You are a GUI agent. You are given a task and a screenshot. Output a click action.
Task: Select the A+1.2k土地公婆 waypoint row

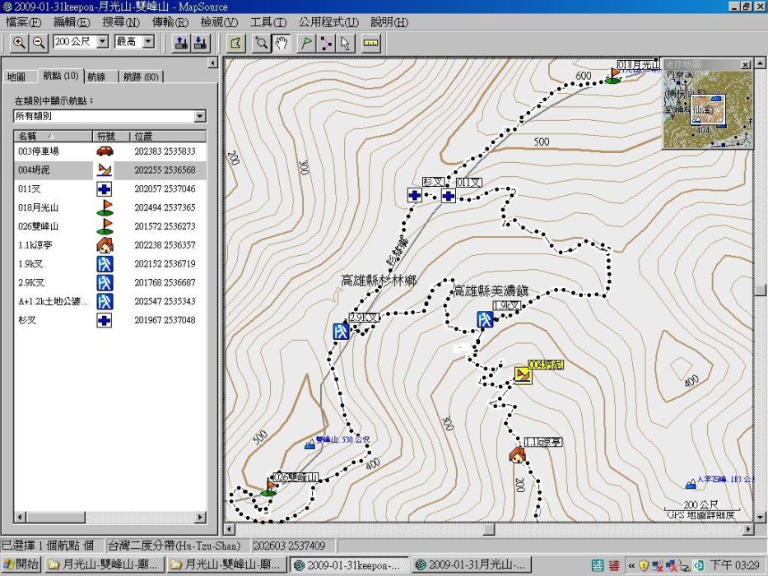[110, 301]
